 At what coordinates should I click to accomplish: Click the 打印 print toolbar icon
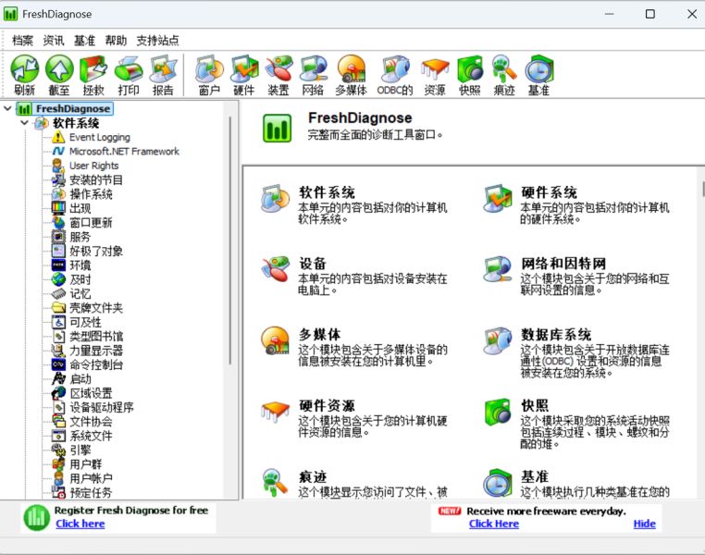coord(129,75)
